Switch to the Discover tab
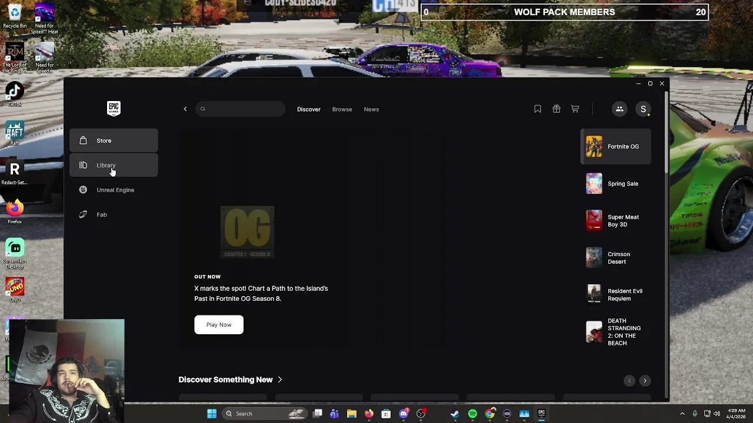Viewport: 753px width, 423px height. (309, 109)
